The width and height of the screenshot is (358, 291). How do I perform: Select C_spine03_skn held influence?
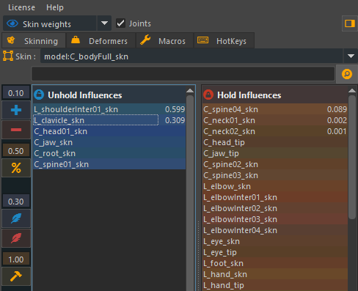tap(275, 175)
